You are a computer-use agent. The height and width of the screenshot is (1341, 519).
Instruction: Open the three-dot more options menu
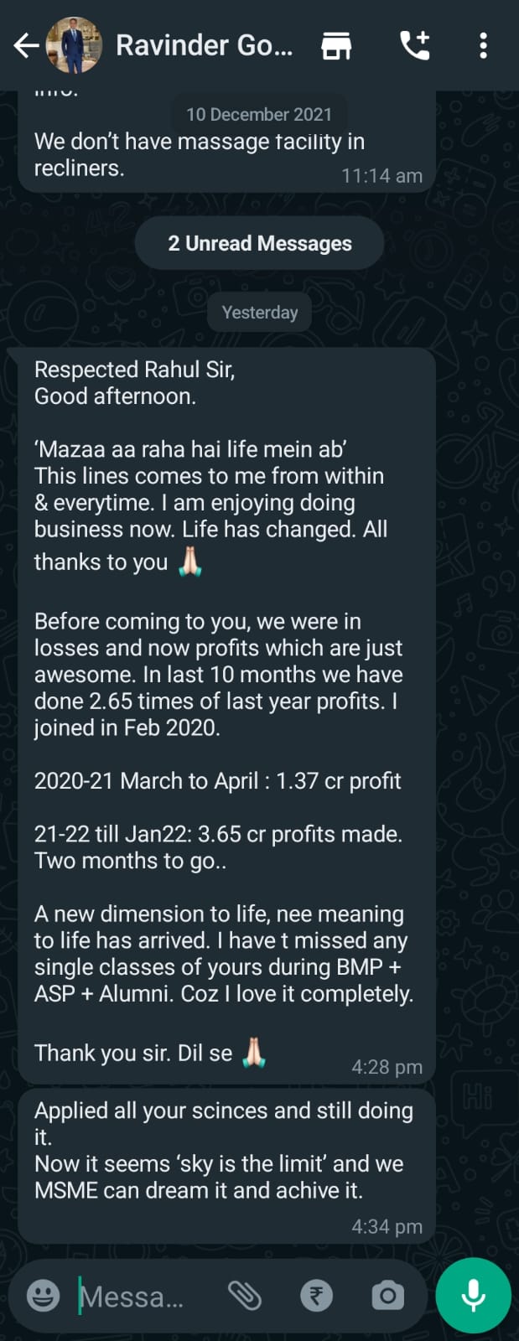tap(483, 45)
